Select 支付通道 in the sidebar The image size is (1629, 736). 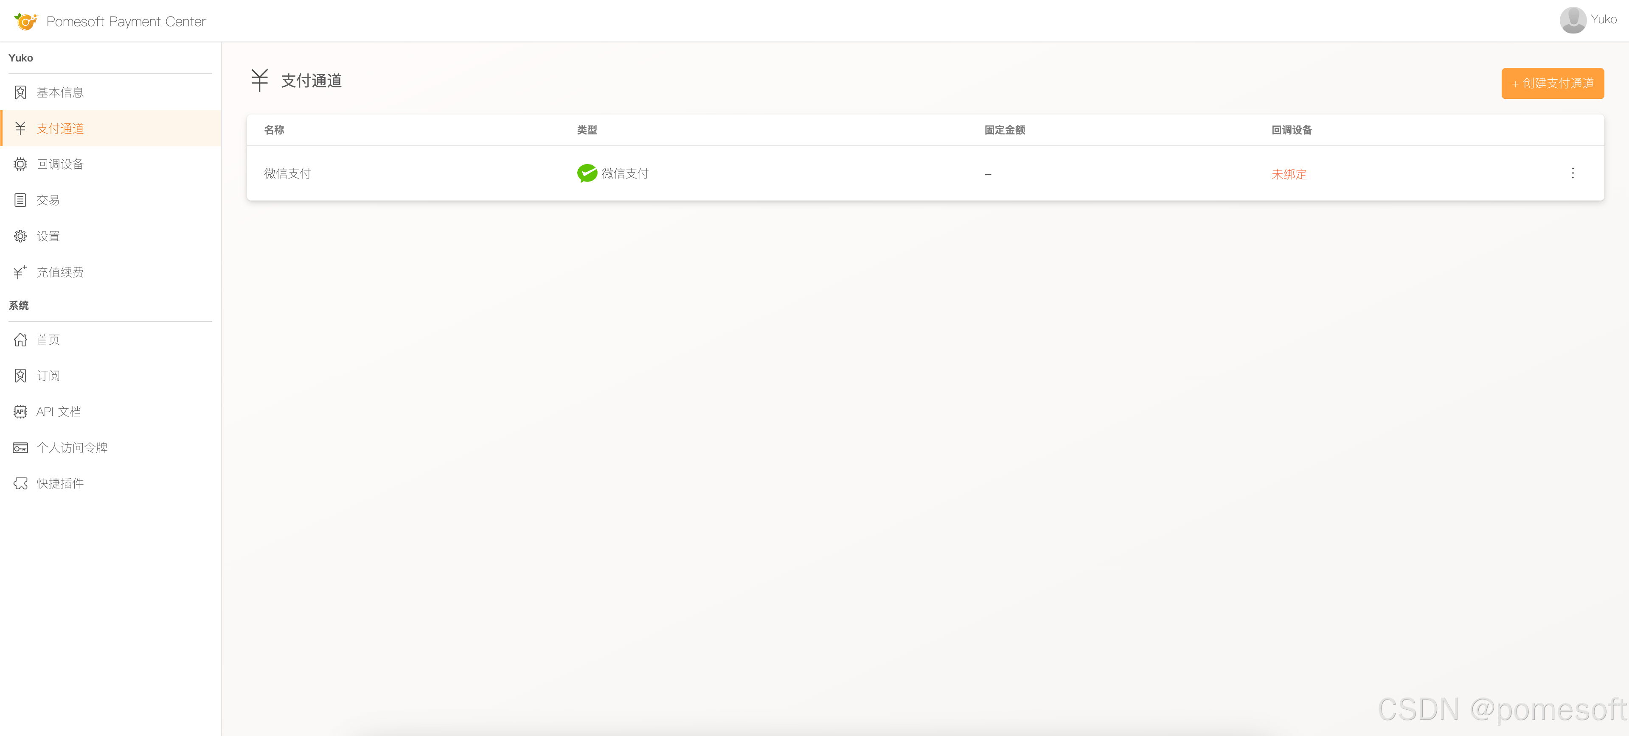60,128
